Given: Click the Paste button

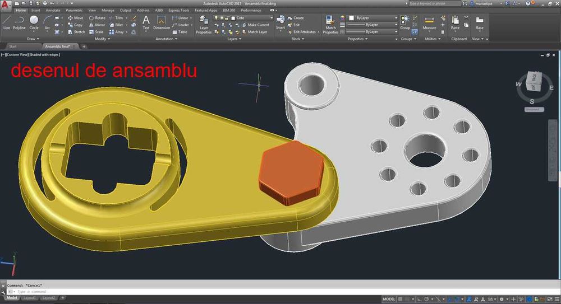Looking at the screenshot, I should [455, 22].
